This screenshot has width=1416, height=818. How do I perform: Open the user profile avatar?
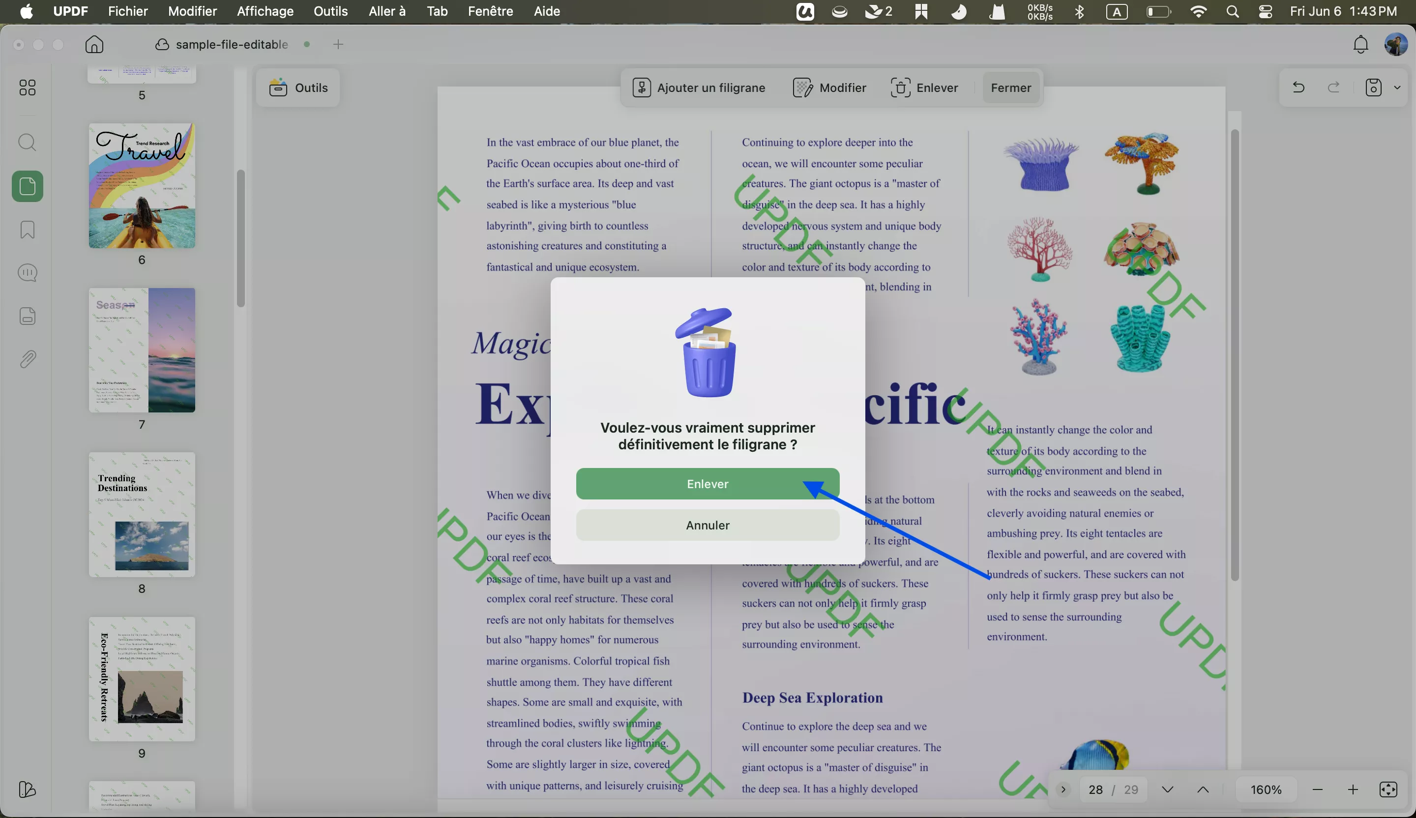pos(1396,44)
